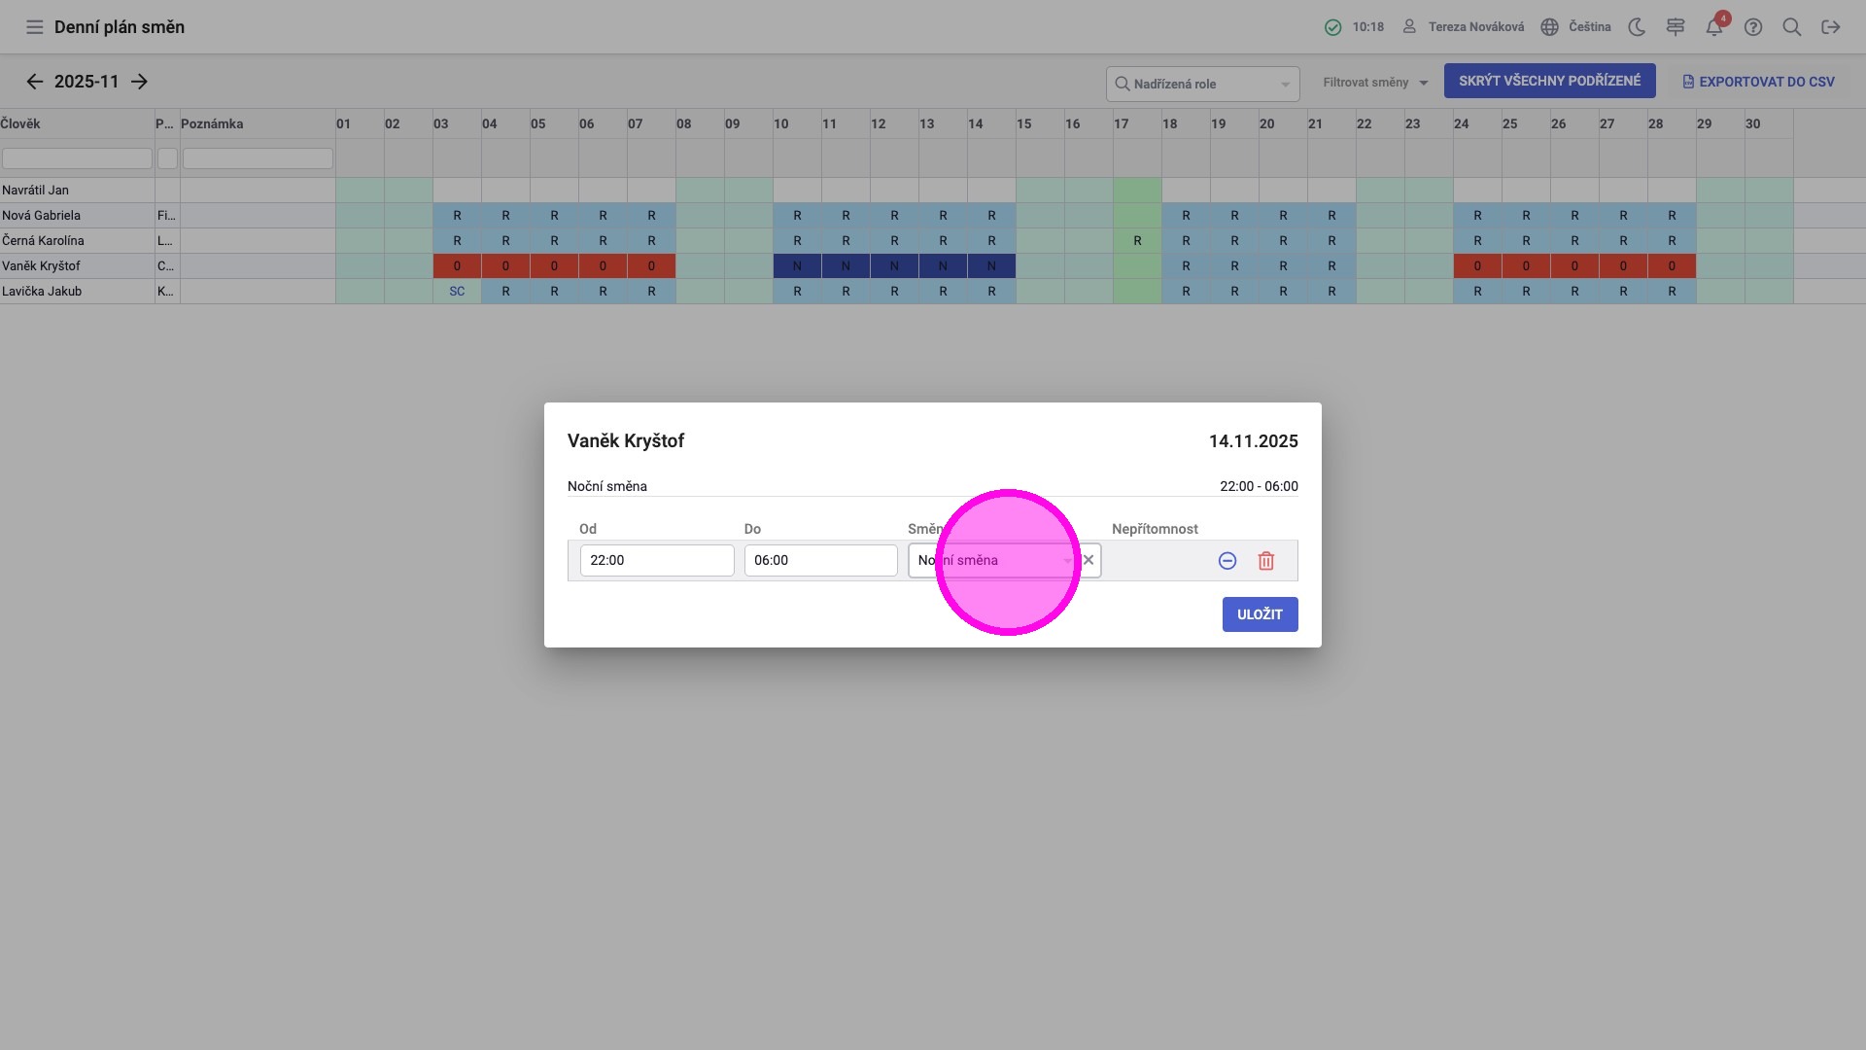Screen dimensions: 1866x1050
Task: Click the Od time field 22:00
Action: click(x=656, y=560)
